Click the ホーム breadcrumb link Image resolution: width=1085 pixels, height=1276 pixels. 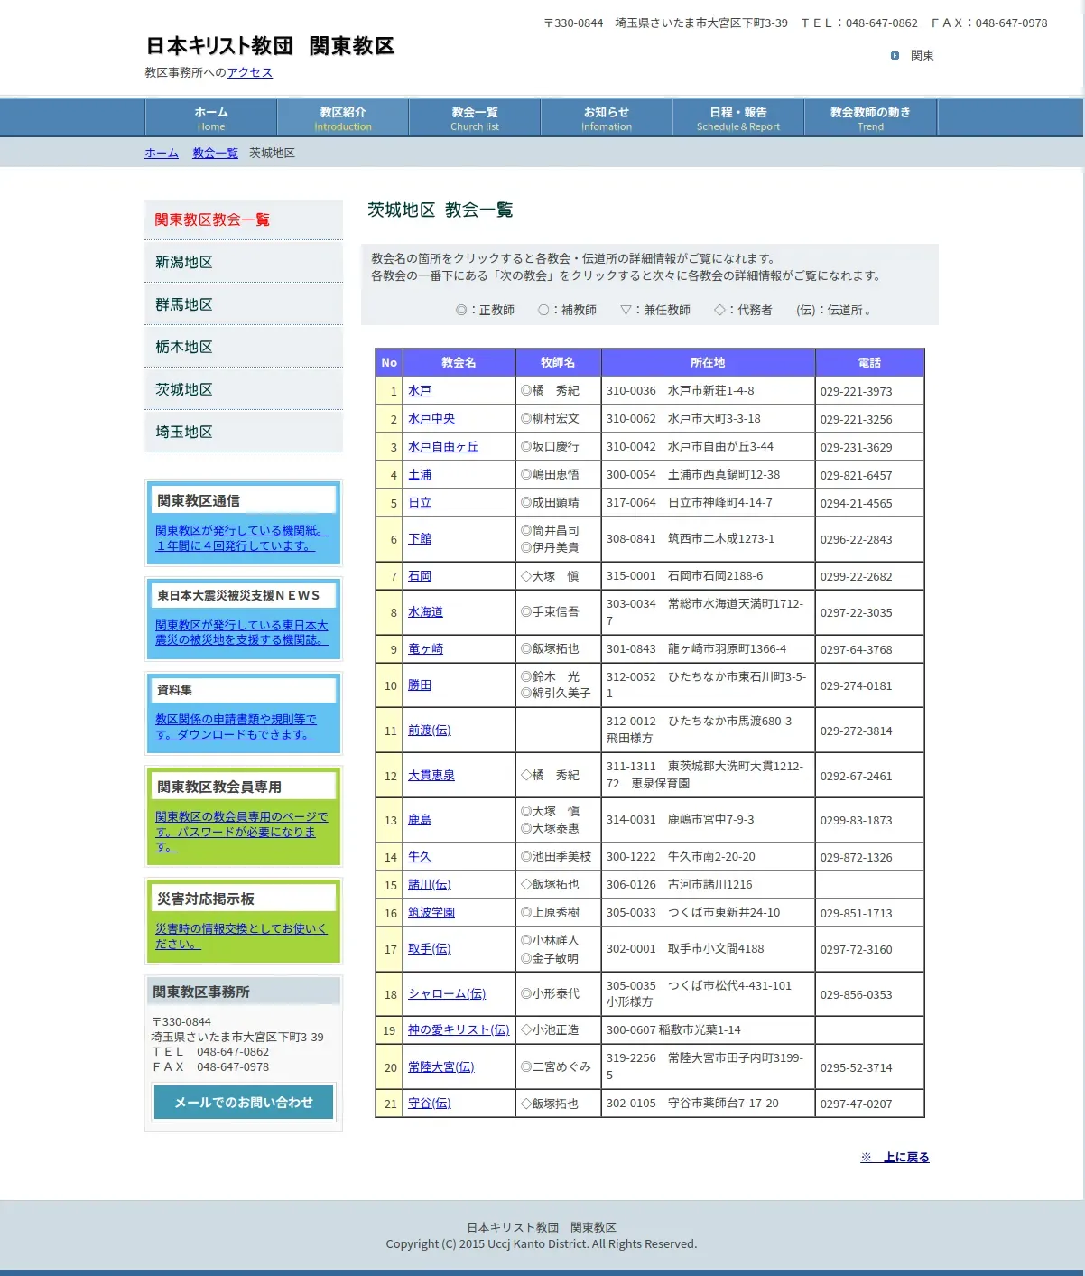click(x=162, y=154)
